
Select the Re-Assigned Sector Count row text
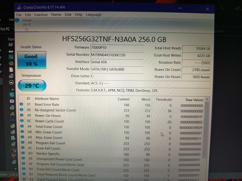(x=56, y=110)
